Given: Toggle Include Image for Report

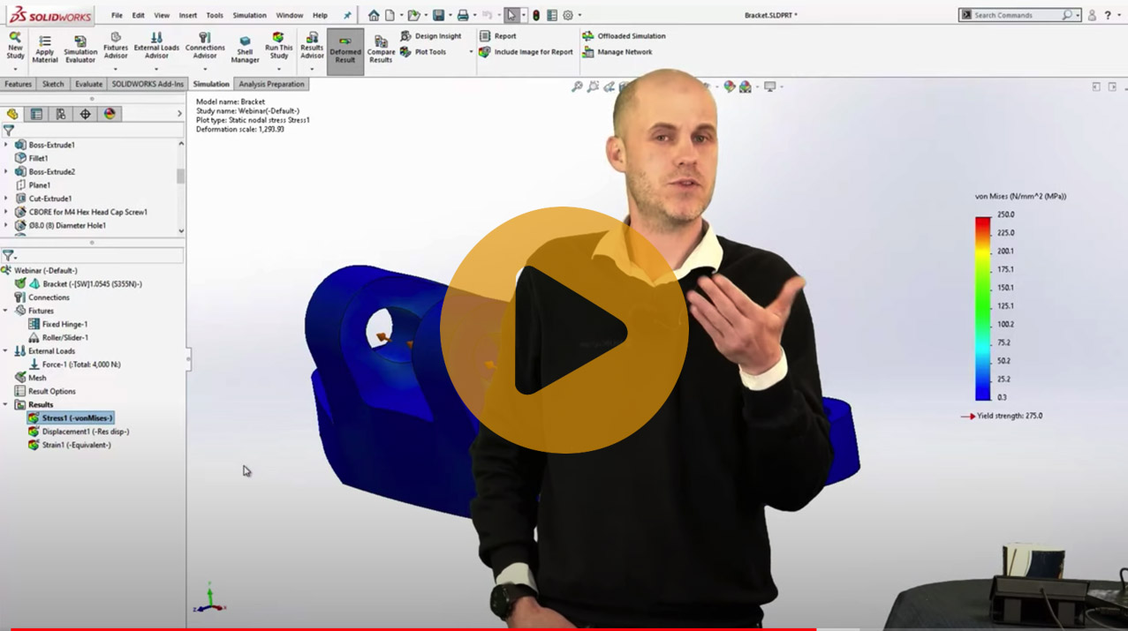Looking at the screenshot, I should 485,52.
